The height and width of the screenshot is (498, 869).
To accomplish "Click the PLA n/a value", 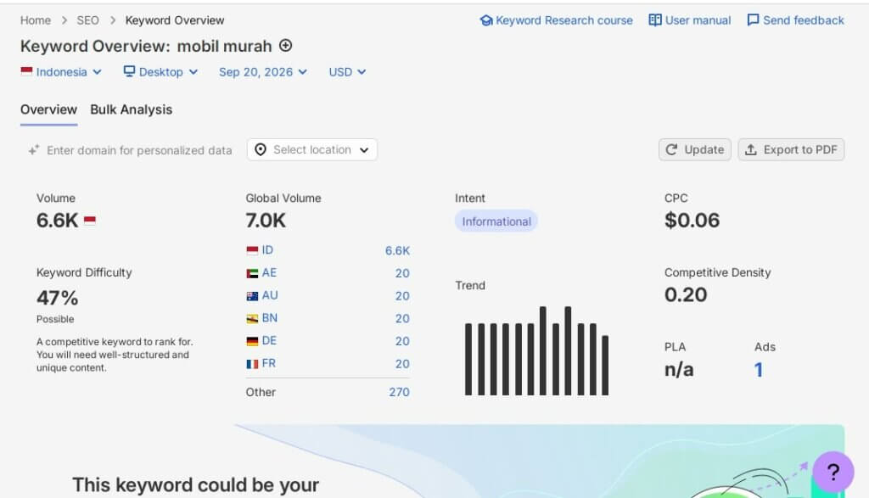I will pos(679,370).
